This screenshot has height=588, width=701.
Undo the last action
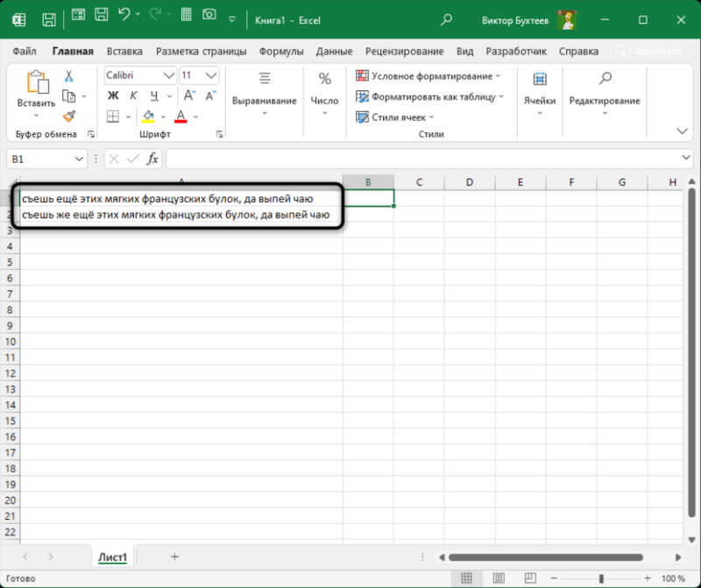coord(124,15)
